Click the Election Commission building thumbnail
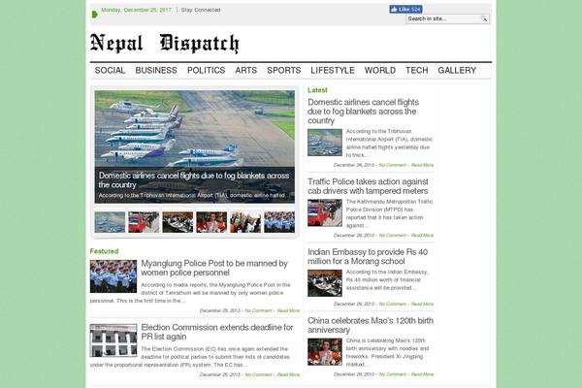The image size is (582, 388). point(113,340)
